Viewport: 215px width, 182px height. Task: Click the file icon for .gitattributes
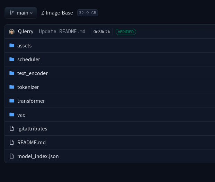click(12, 129)
